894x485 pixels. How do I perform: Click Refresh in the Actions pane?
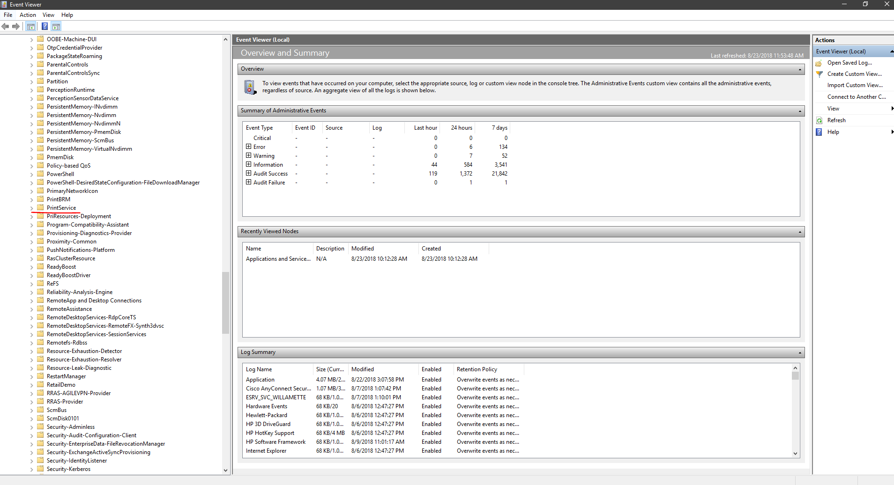(x=836, y=120)
